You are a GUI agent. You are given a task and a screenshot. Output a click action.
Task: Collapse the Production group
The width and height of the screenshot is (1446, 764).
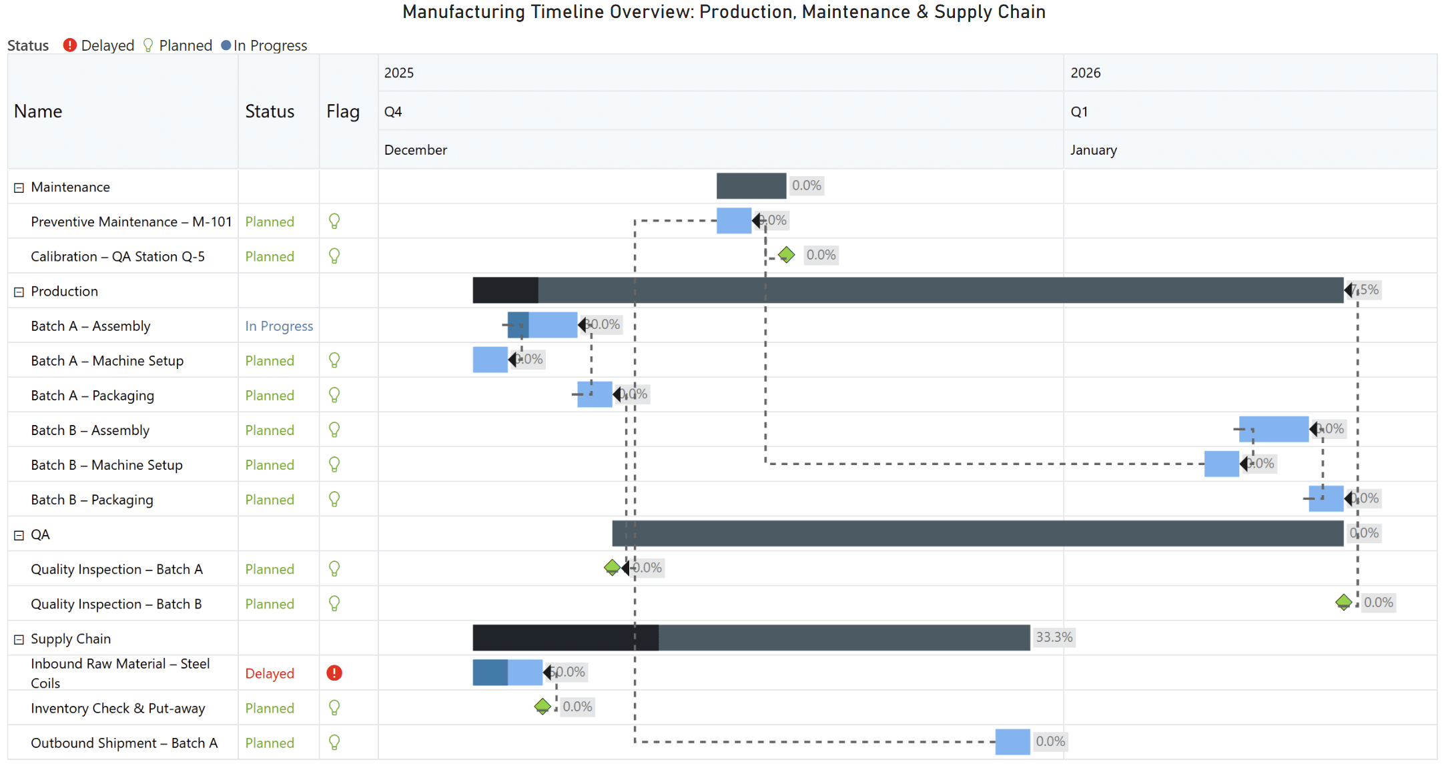point(19,292)
